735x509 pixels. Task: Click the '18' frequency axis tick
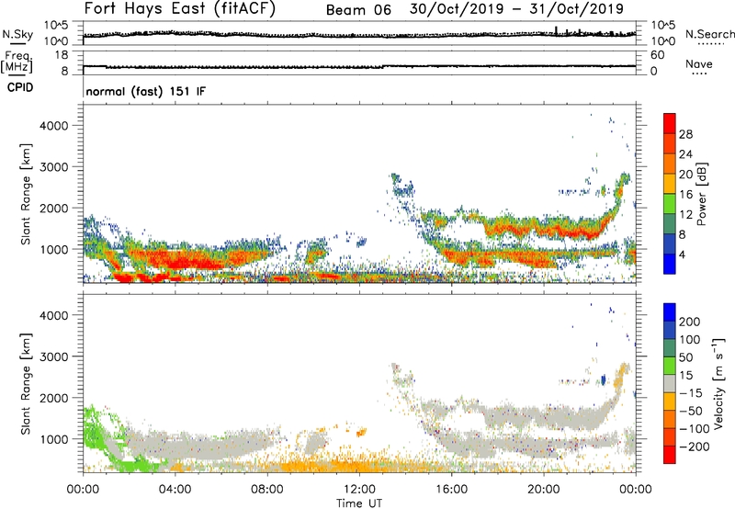(62, 55)
